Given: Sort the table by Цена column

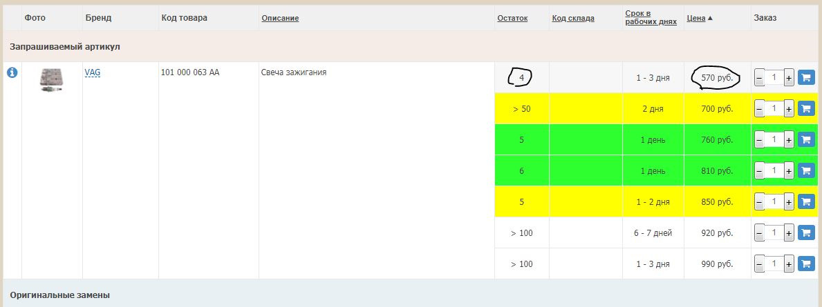Looking at the screenshot, I should (x=695, y=19).
